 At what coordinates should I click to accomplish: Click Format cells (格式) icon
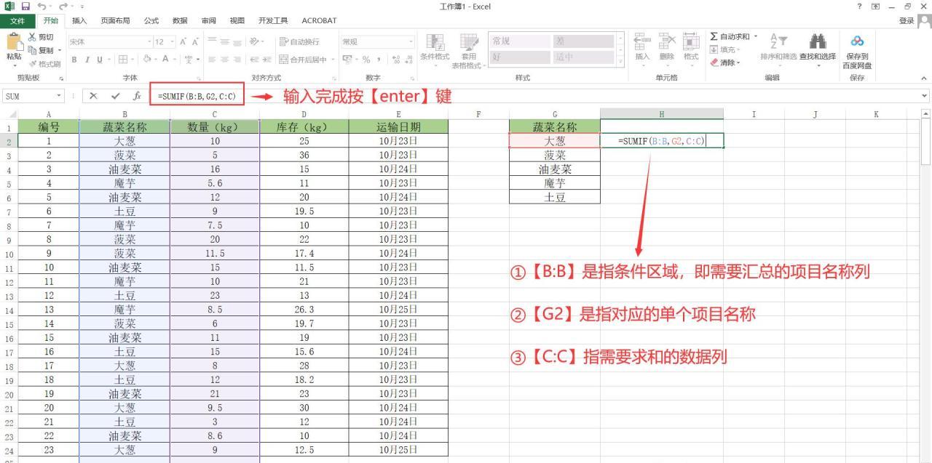pyautogui.click(x=690, y=41)
